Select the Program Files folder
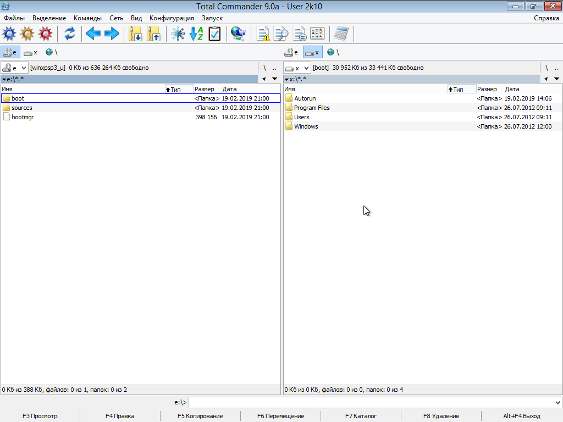Image resolution: width=563 pixels, height=422 pixels. (423, 108)
